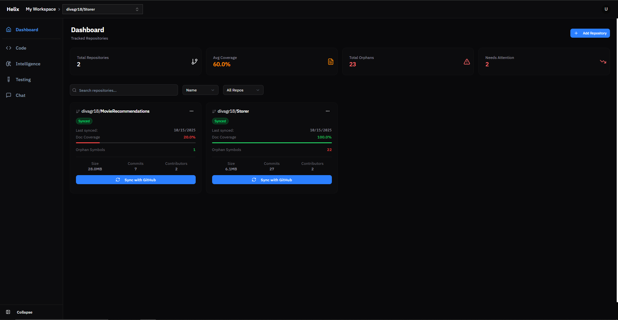Click the divagr18/Storer card title

pyautogui.click(x=233, y=111)
